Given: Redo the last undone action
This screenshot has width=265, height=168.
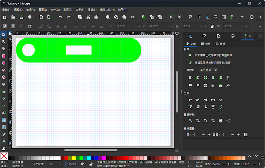Looking at the screenshot, I should (x=69, y=17).
